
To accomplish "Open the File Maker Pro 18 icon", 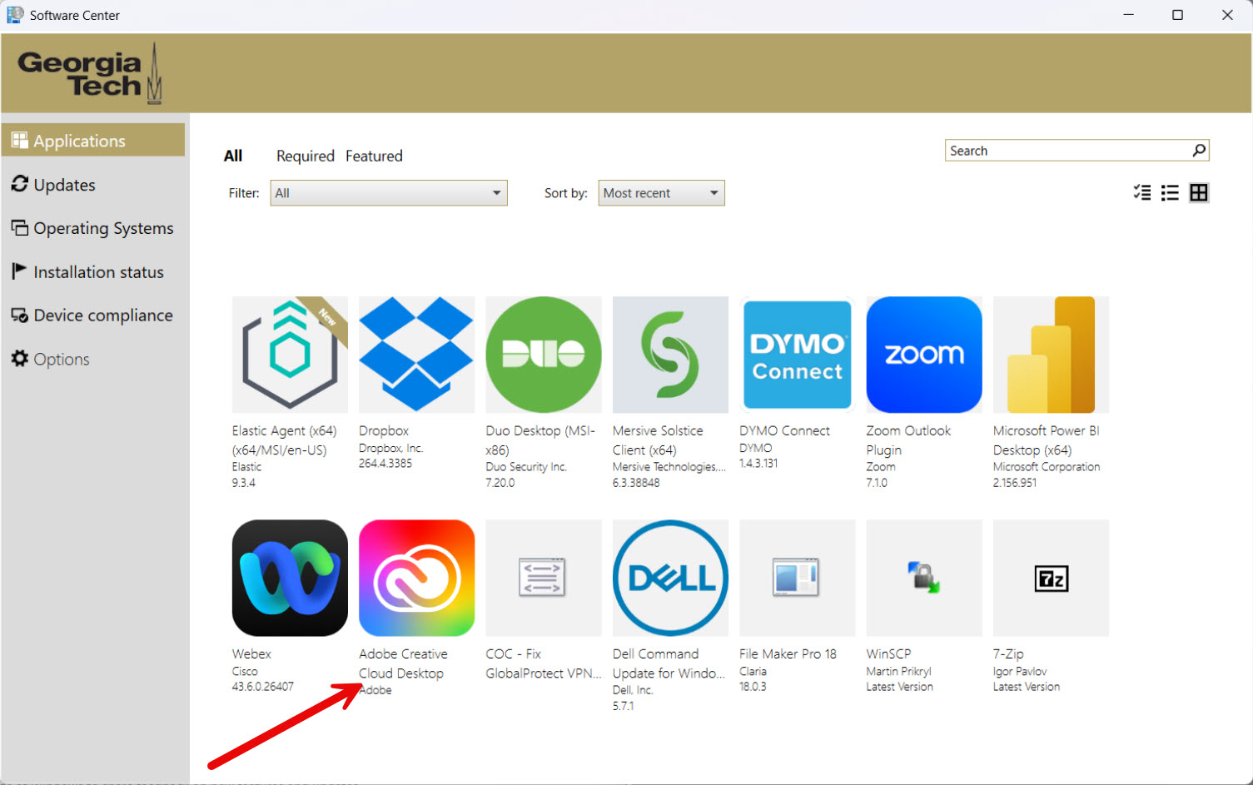I will (x=798, y=579).
